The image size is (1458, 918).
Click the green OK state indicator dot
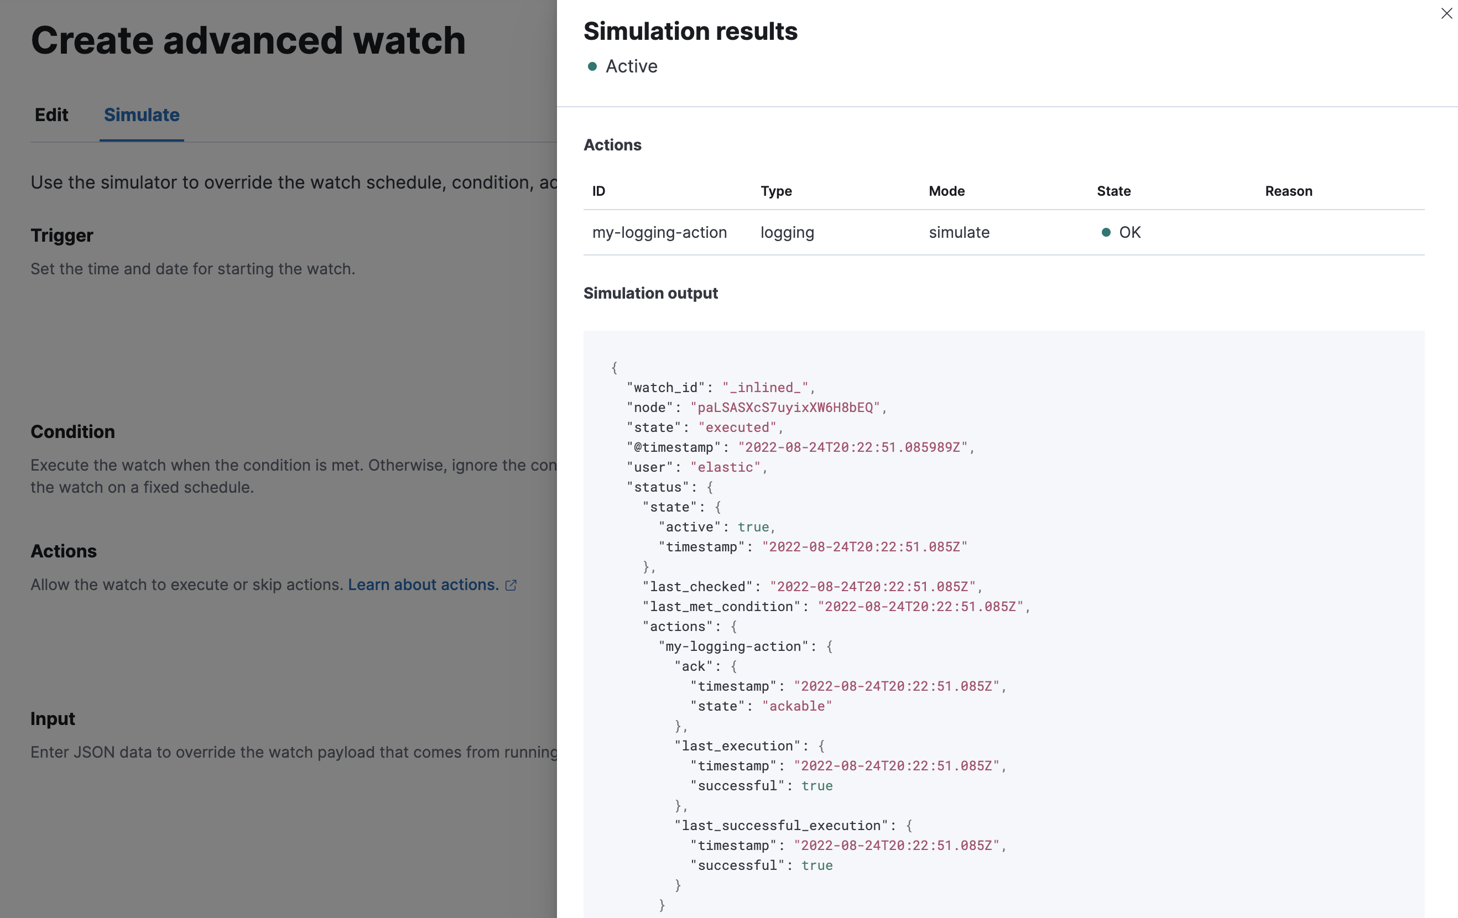tap(1107, 232)
